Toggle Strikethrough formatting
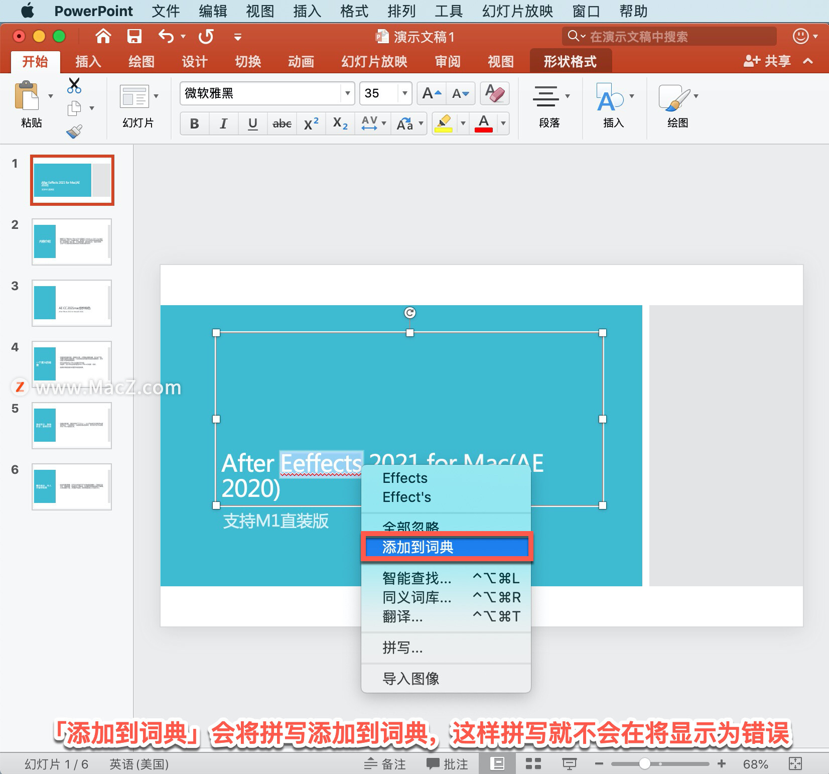 click(282, 123)
